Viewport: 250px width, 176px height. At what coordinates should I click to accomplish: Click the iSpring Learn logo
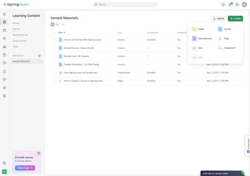[16, 4]
